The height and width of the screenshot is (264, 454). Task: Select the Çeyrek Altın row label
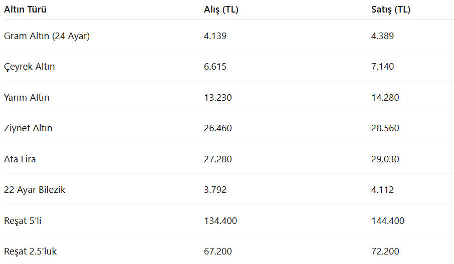29,67
